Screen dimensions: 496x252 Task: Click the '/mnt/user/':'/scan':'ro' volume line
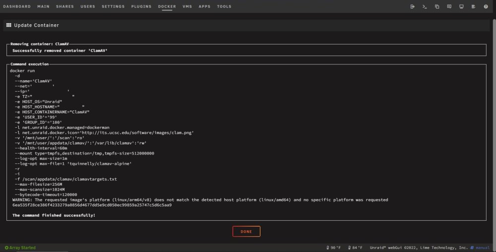point(49,138)
